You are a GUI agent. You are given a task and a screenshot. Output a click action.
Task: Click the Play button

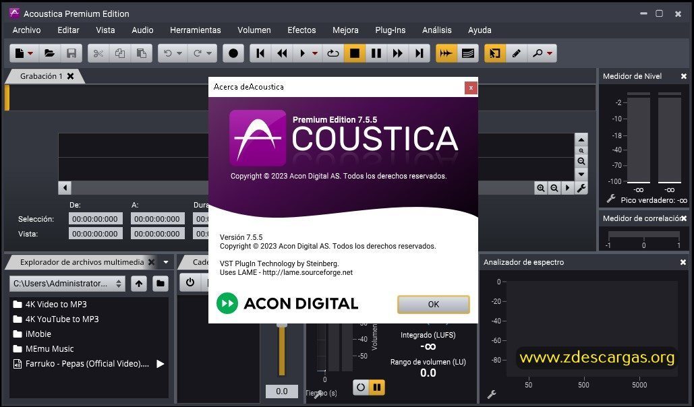point(303,53)
